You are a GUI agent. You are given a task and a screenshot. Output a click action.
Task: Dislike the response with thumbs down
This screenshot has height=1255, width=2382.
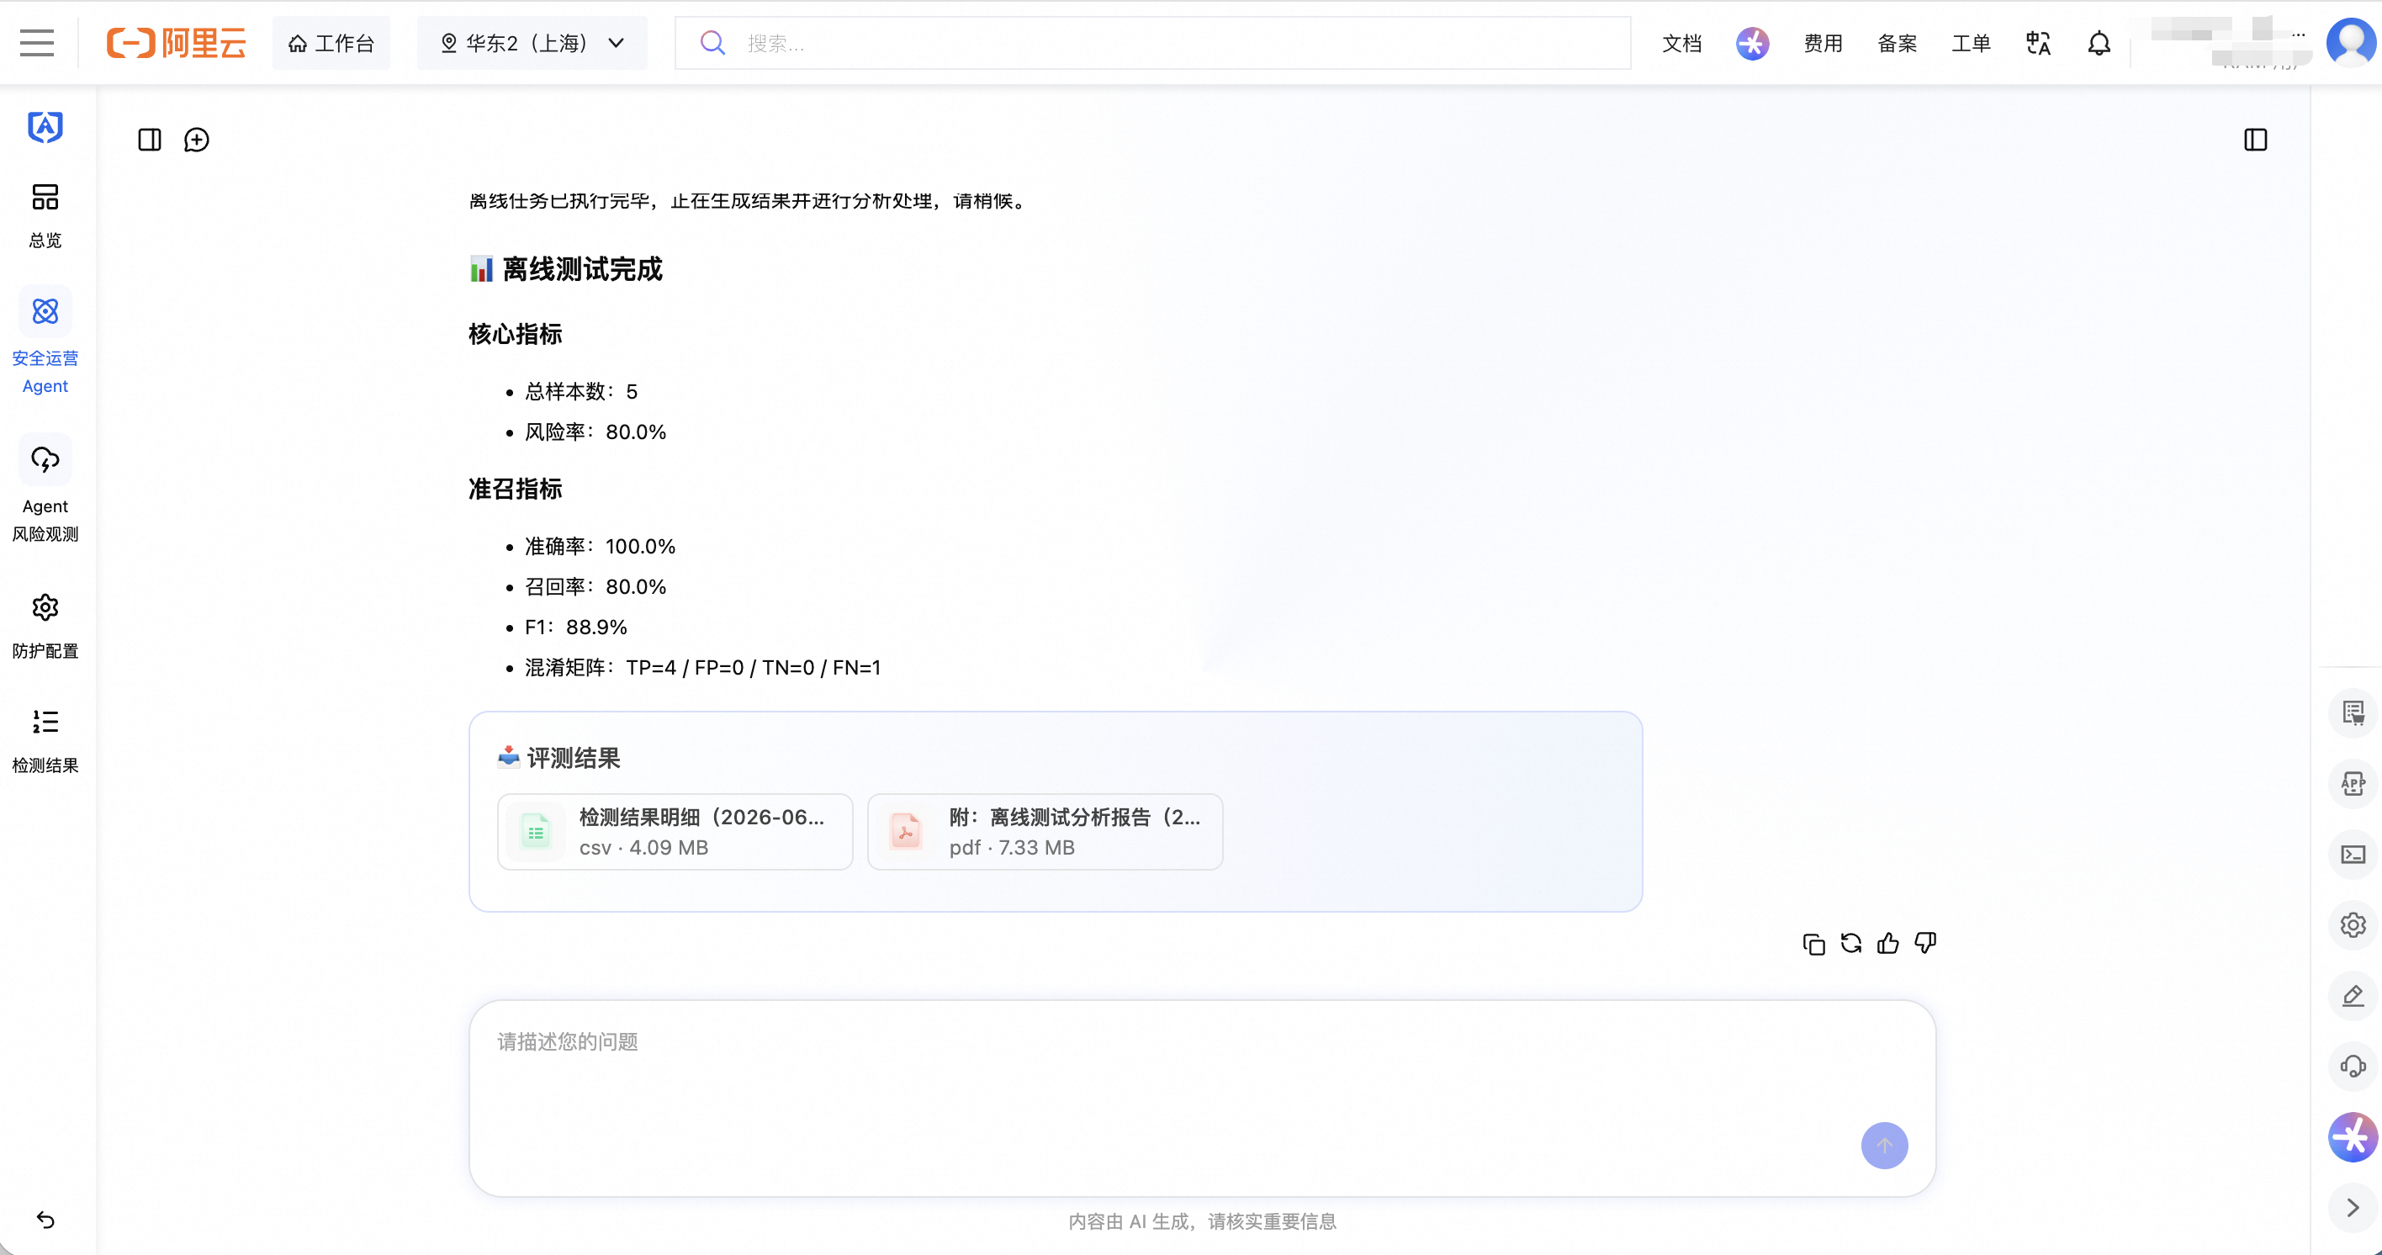1925,943
